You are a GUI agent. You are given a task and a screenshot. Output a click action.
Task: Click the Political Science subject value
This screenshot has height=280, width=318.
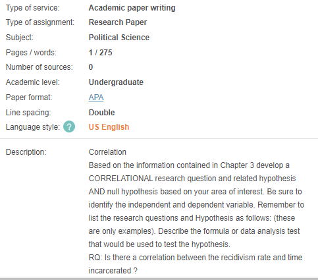[x=119, y=38]
